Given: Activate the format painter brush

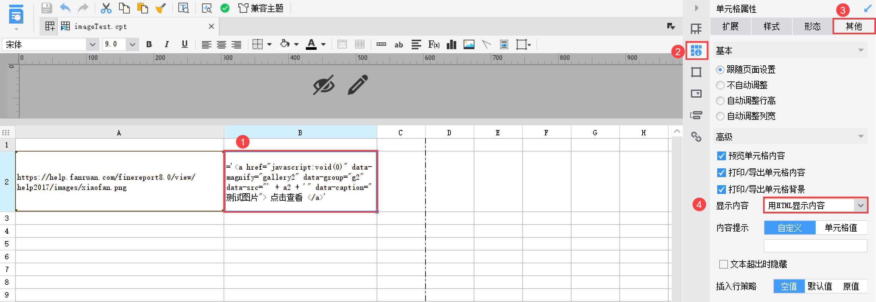Looking at the screenshot, I should 161,8.
